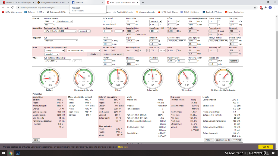Open the Chrome three-dot menu
Screen dimensions: 278x156
tap(275, 8)
